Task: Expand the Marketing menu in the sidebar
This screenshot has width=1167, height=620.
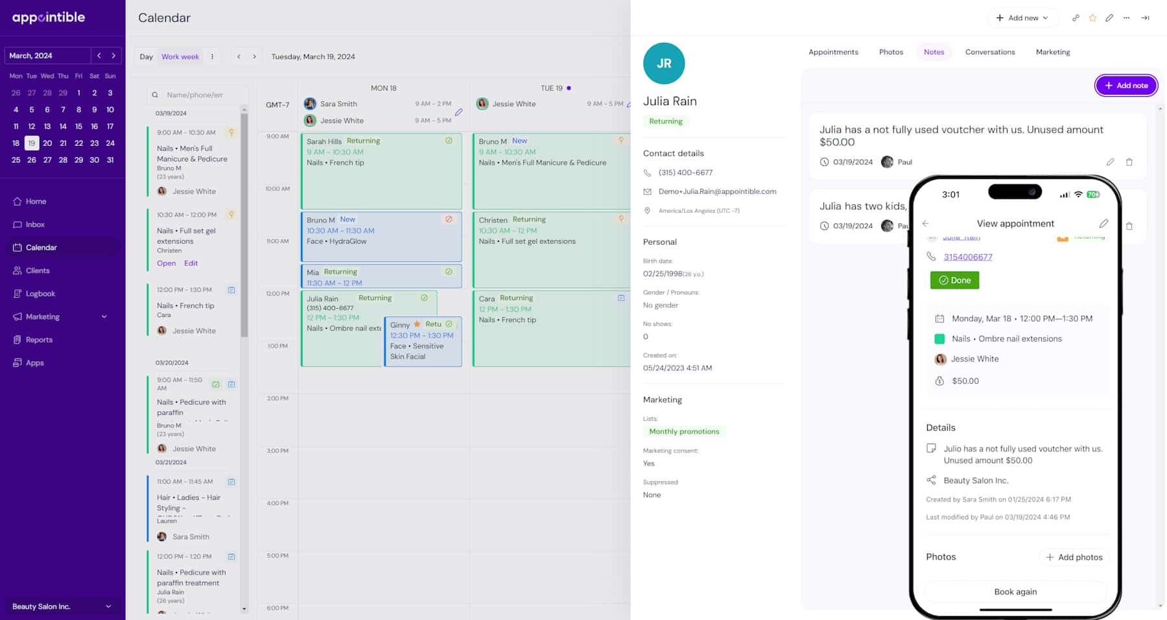Action: (x=104, y=316)
